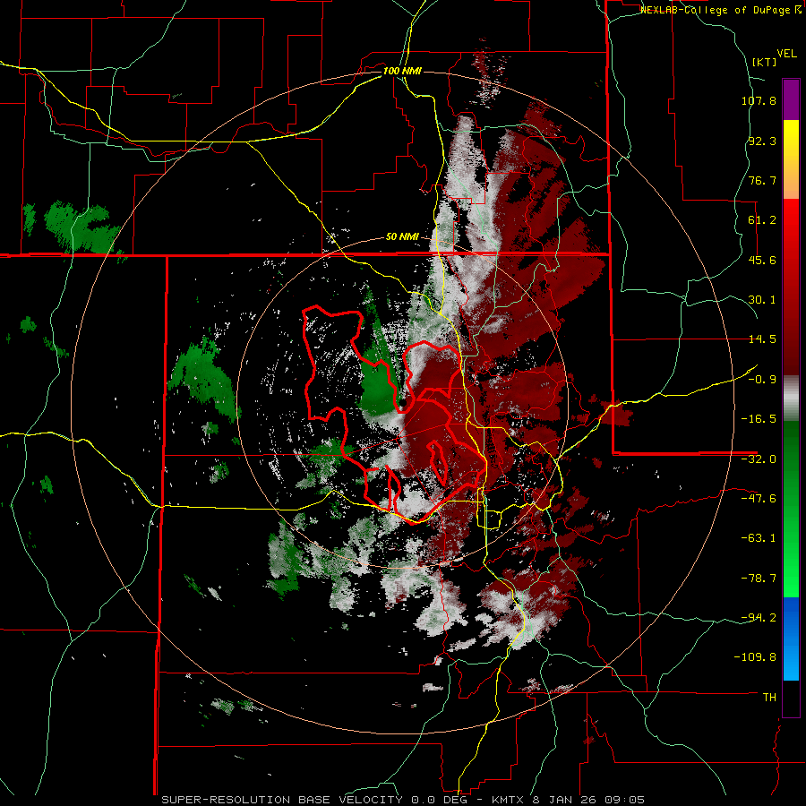
Task: Click the 45.6 velocity scale value
Action: (x=762, y=260)
